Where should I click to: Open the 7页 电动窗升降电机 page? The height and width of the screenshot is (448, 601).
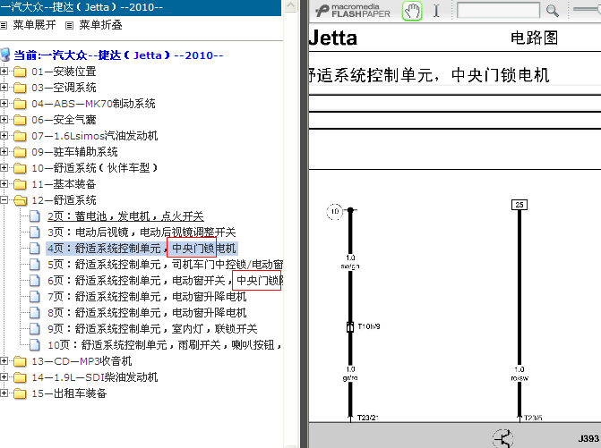click(x=147, y=297)
